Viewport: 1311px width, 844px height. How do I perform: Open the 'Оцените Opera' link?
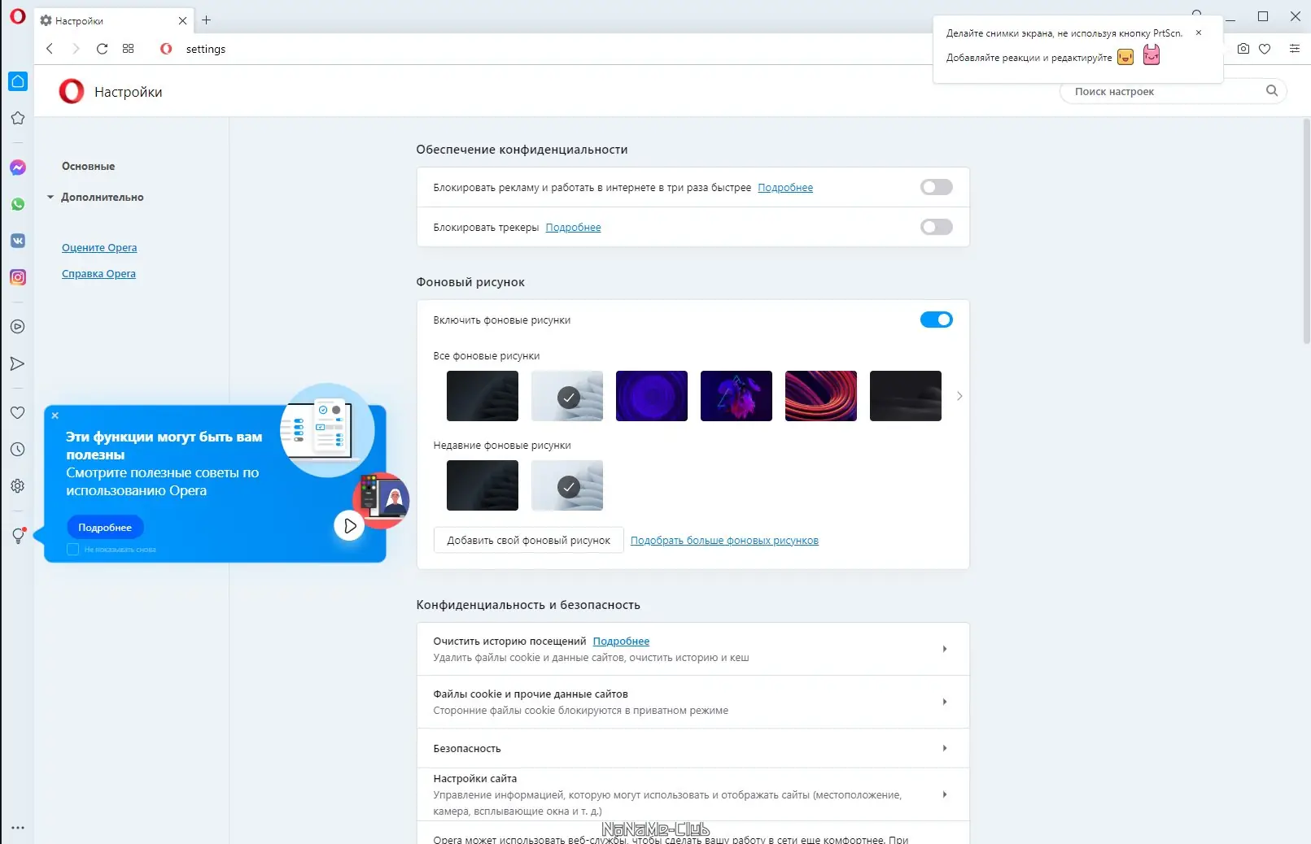click(x=99, y=248)
